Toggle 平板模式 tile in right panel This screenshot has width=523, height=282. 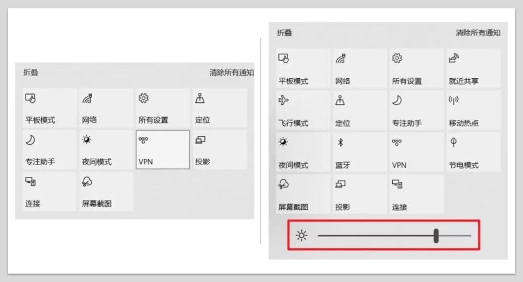303,68
